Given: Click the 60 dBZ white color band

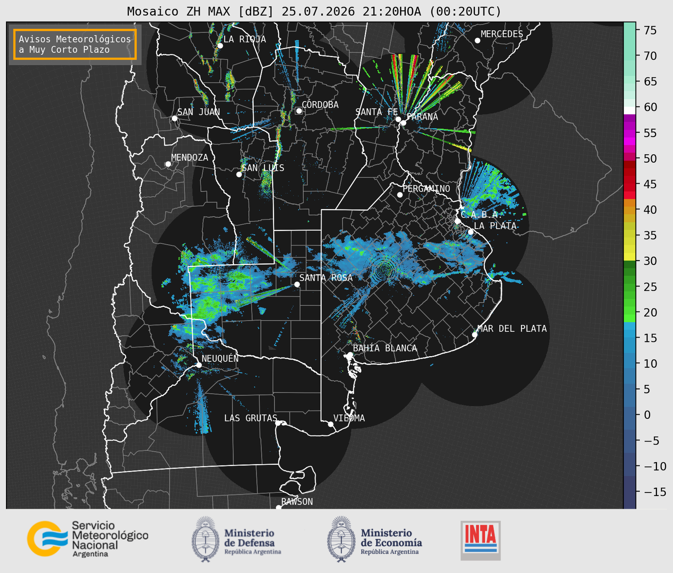Looking at the screenshot, I should point(629,110).
